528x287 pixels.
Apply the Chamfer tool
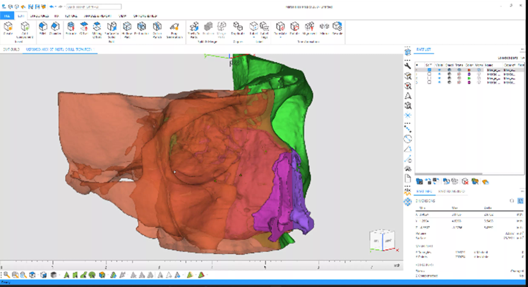pos(55,28)
